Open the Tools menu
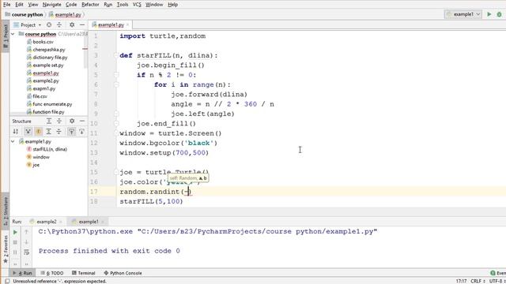Viewport: 506px width, 284px height. click(123, 5)
